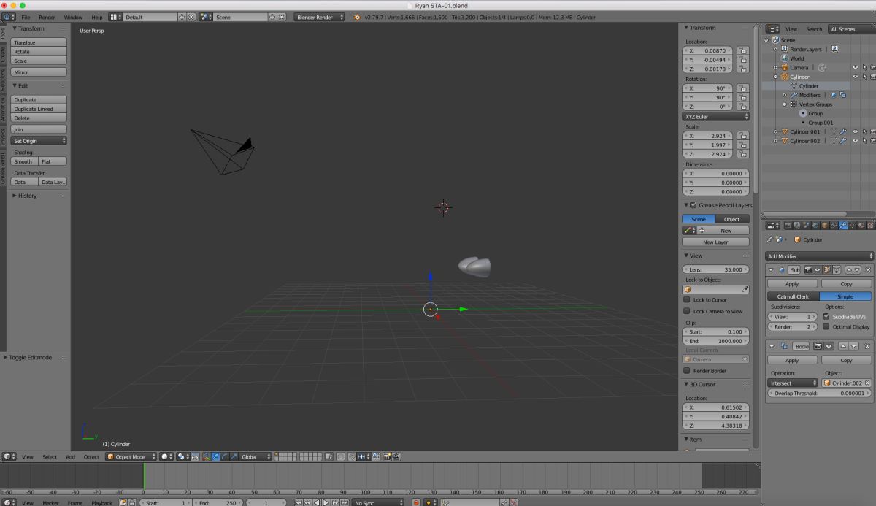Switch Grease Pencil to Object tab
The width and height of the screenshot is (876, 506).
(x=732, y=219)
